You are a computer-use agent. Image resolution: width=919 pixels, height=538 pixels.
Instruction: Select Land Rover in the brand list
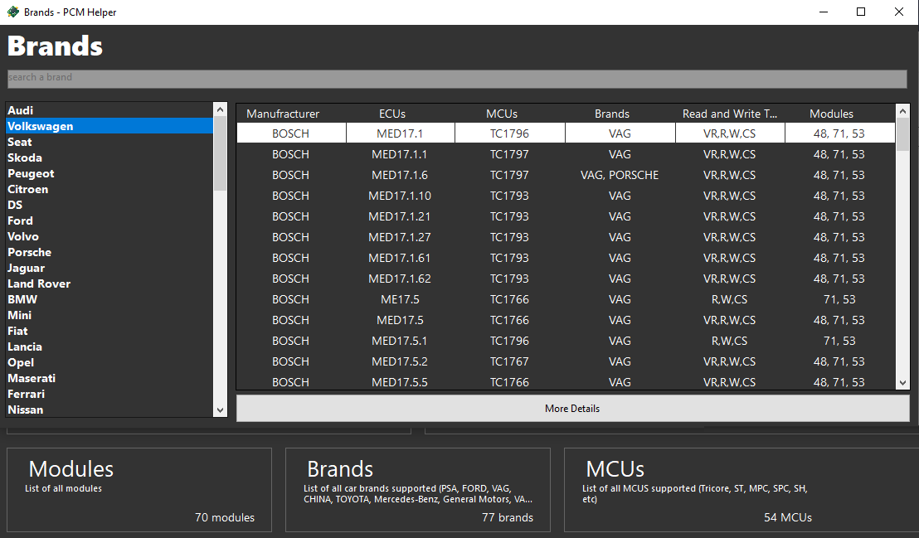109,284
